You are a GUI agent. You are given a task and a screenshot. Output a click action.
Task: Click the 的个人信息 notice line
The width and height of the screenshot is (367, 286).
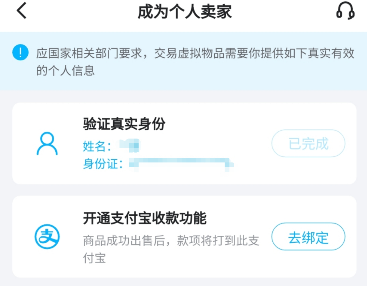pyautogui.click(x=65, y=71)
